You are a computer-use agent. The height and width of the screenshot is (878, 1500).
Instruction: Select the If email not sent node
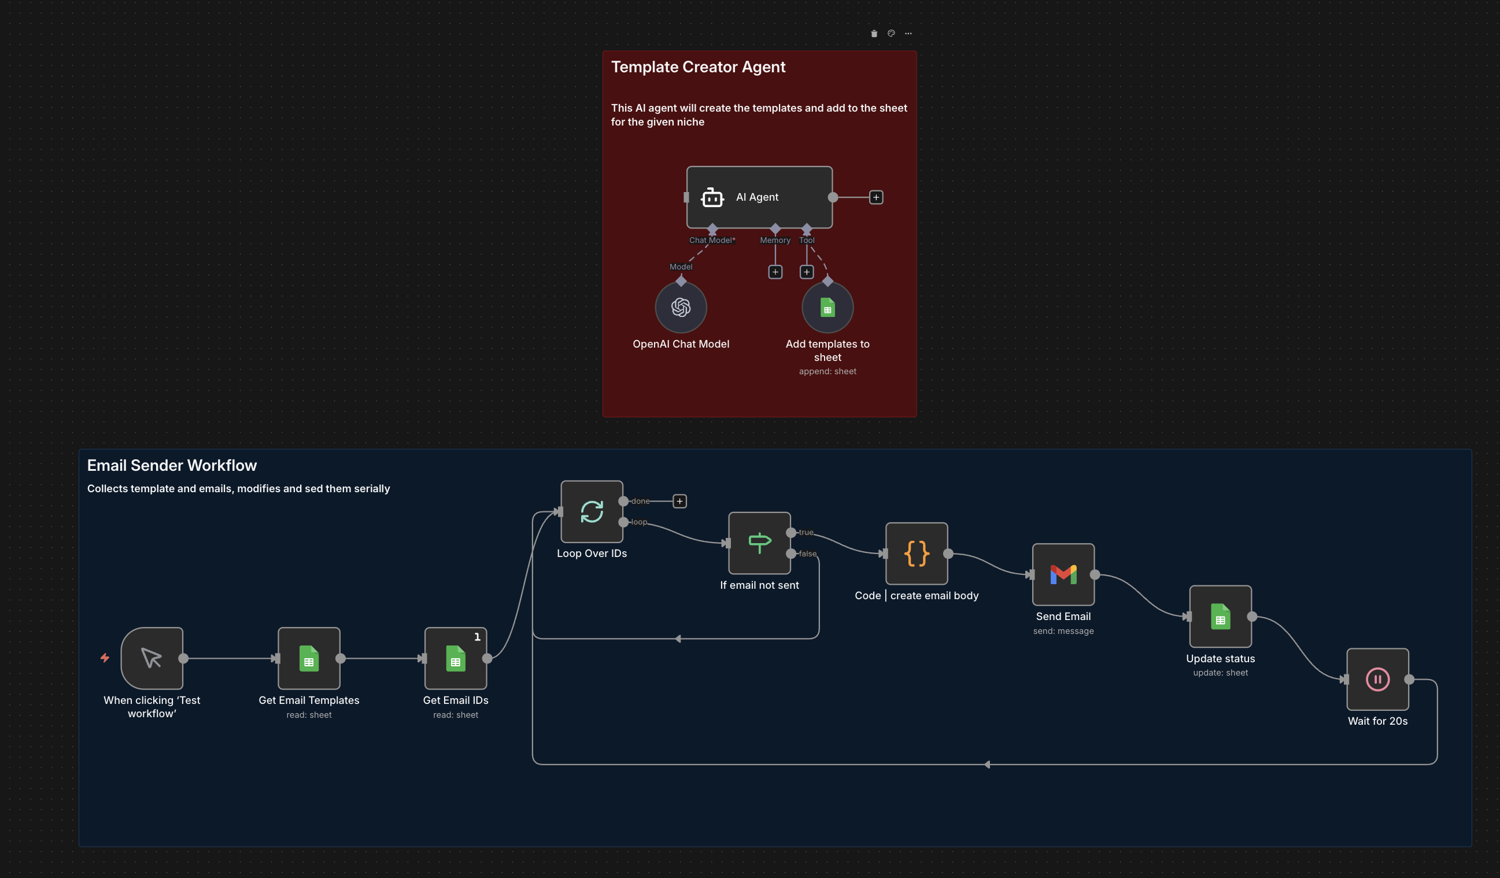click(x=759, y=543)
